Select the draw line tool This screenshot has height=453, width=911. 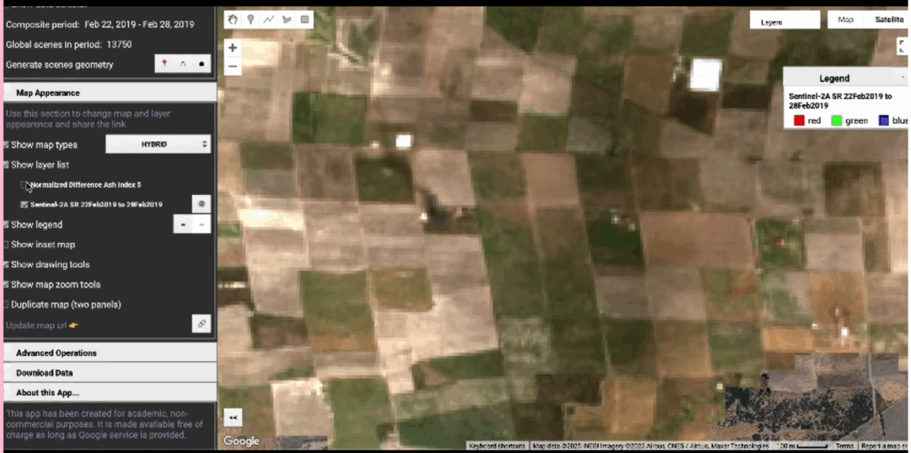269,19
